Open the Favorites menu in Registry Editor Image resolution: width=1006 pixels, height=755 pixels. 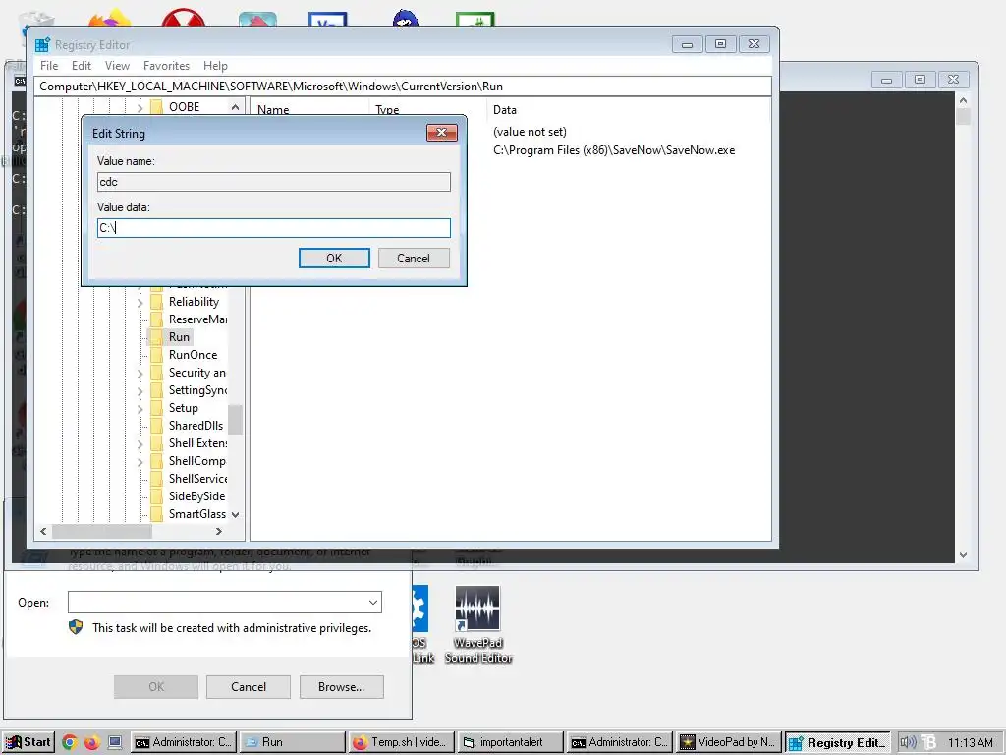[x=166, y=66]
